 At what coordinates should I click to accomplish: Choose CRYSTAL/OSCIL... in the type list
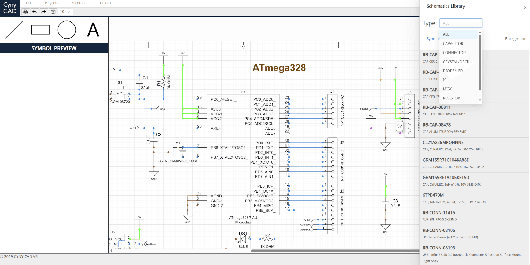pyautogui.click(x=459, y=62)
